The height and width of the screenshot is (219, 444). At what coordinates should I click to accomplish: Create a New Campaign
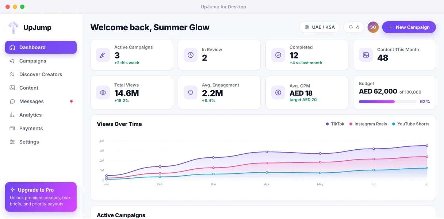409,27
